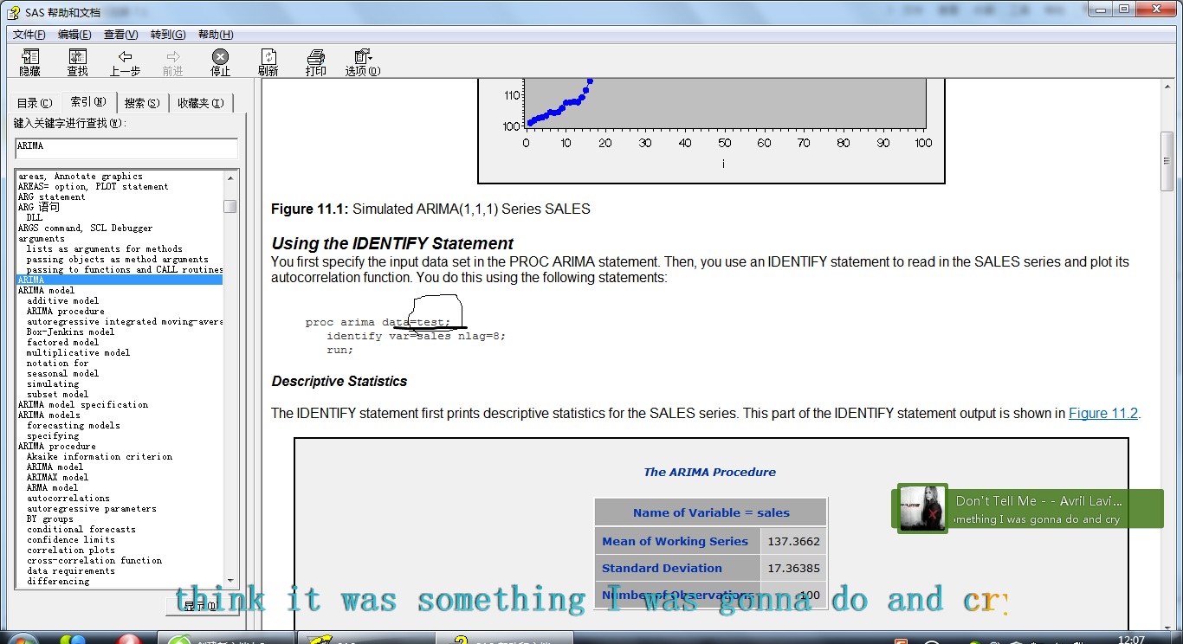
Task: Click the 隐藏 (Hide) toolbar icon
Action: click(30, 62)
